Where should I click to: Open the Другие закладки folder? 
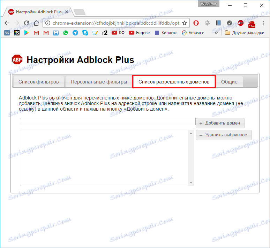(x=245, y=33)
